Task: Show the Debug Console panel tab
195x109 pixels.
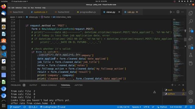Action: [x=49, y=85]
